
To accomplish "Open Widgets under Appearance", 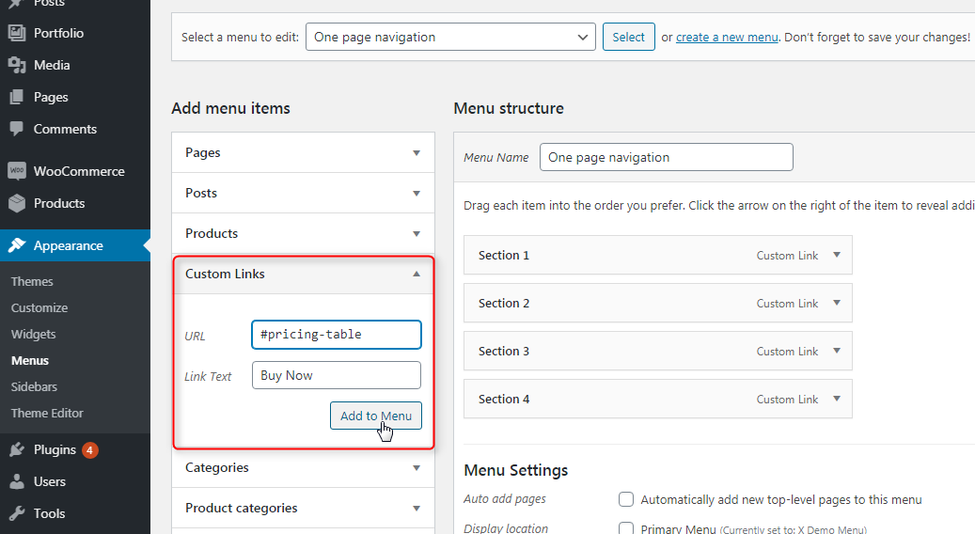I will click(x=34, y=335).
